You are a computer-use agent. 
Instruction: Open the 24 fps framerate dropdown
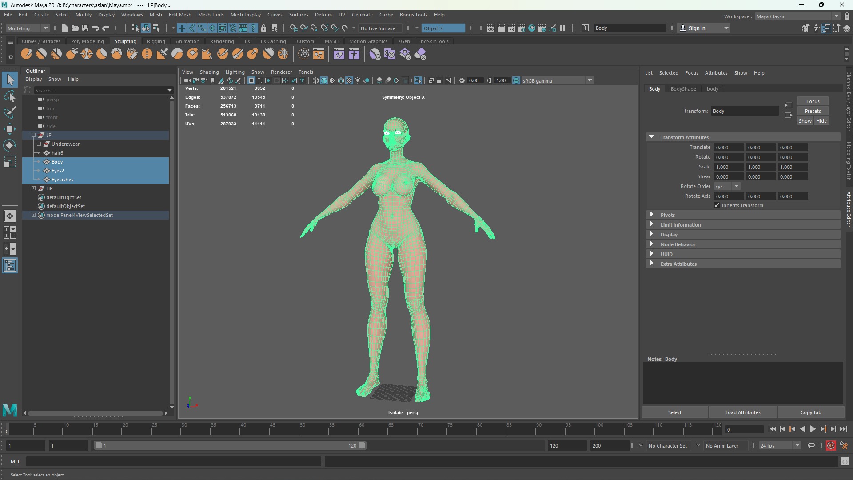tap(780, 445)
